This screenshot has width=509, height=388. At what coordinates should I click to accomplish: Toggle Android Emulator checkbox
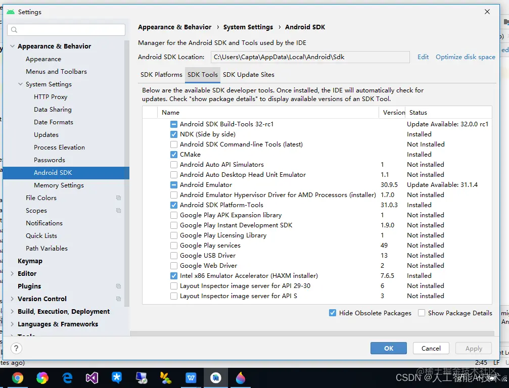[x=174, y=185]
